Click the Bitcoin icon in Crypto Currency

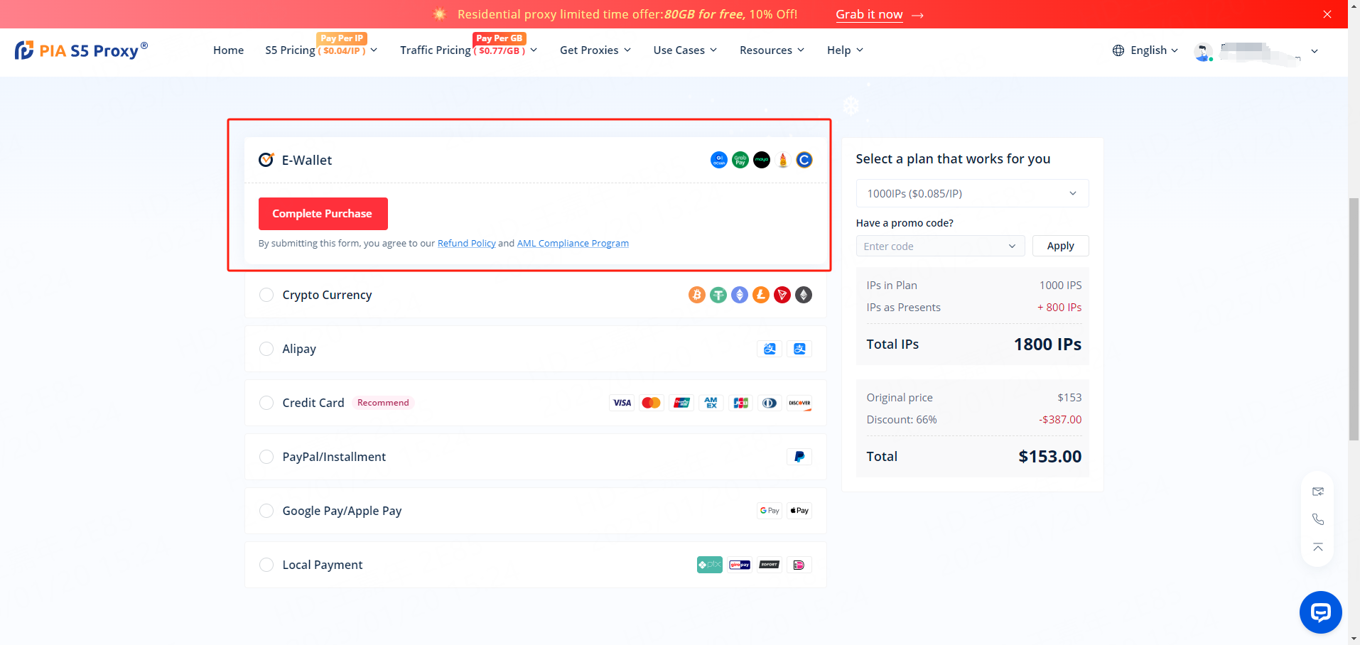click(x=696, y=295)
